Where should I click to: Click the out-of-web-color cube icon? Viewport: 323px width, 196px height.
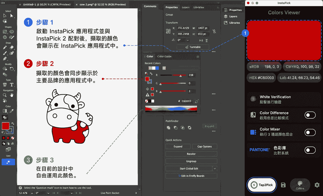click(148, 89)
